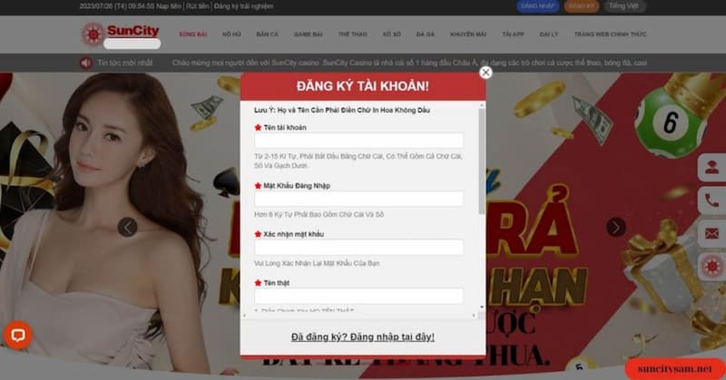Go to the next banner slide
This screenshot has height=380, width=726.
pyautogui.click(x=616, y=228)
